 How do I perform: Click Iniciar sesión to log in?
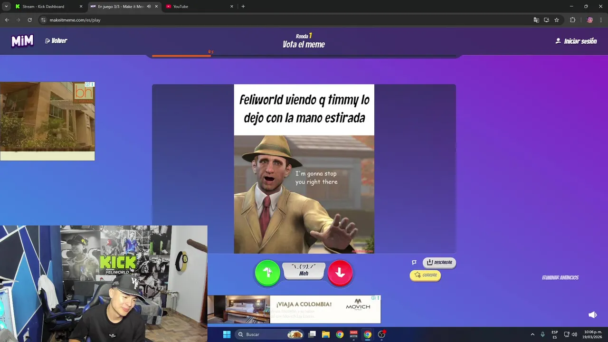(576, 41)
